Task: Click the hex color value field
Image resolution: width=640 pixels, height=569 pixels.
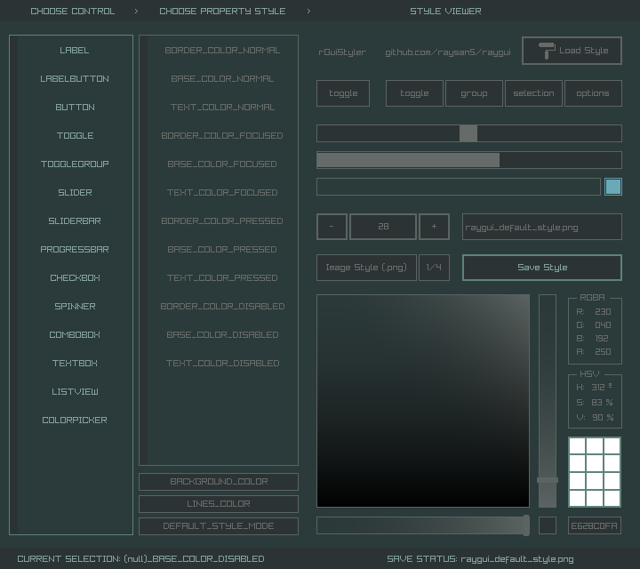Action: [x=595, y=526]
